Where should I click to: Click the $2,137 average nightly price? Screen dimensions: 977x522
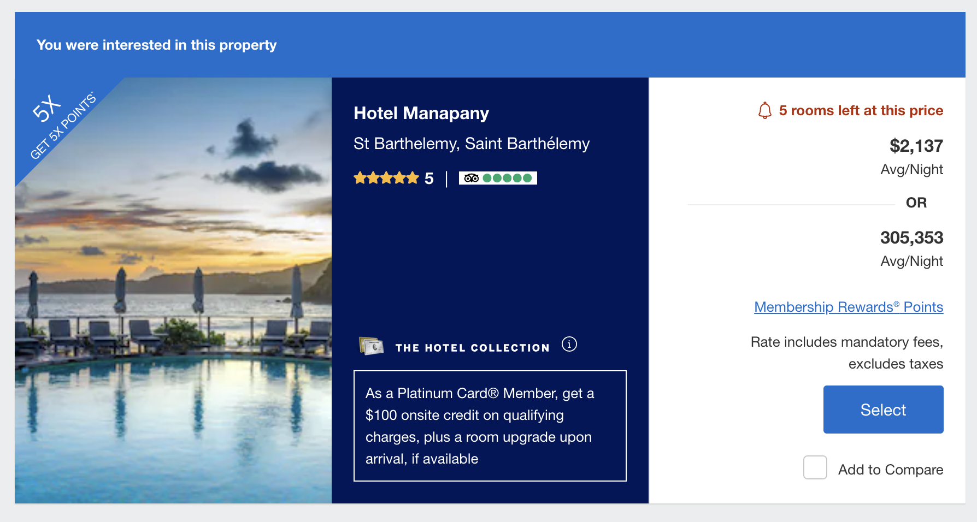[x=916, y=146]
